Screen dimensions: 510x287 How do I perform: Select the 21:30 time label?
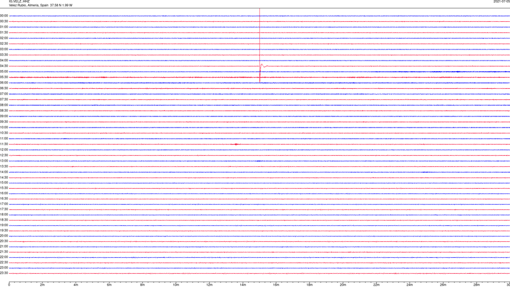4,252
